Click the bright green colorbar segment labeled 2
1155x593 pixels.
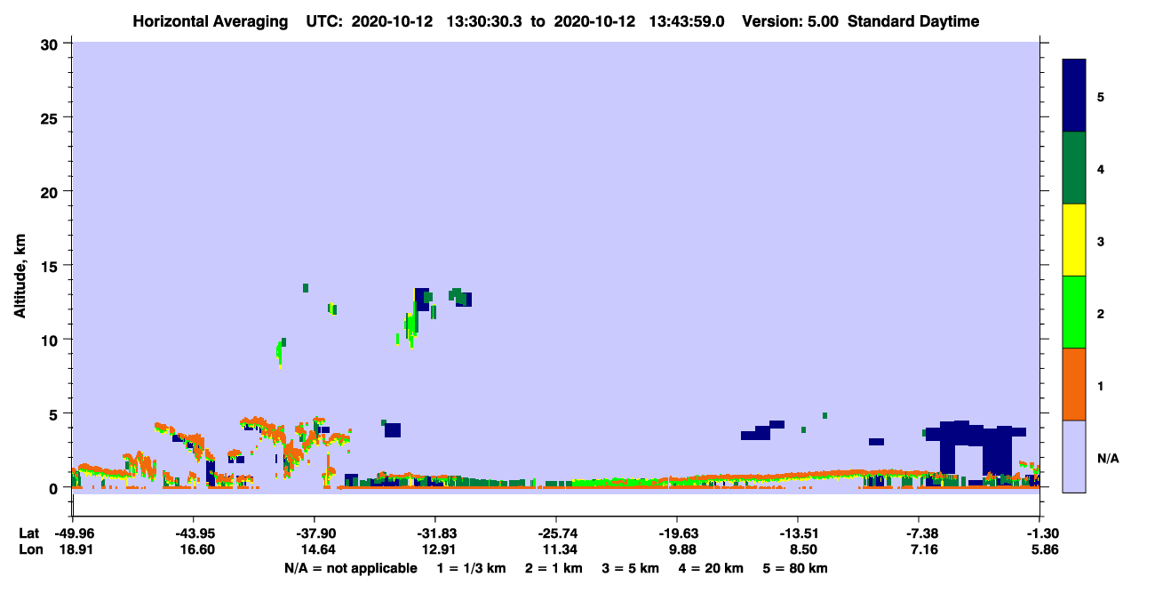(x=1074, y=312)
